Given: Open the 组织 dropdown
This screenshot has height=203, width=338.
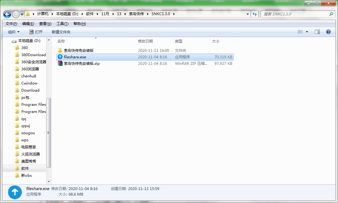Looking at the screenshot, I should pyautogui.click(x=14, y=32).
